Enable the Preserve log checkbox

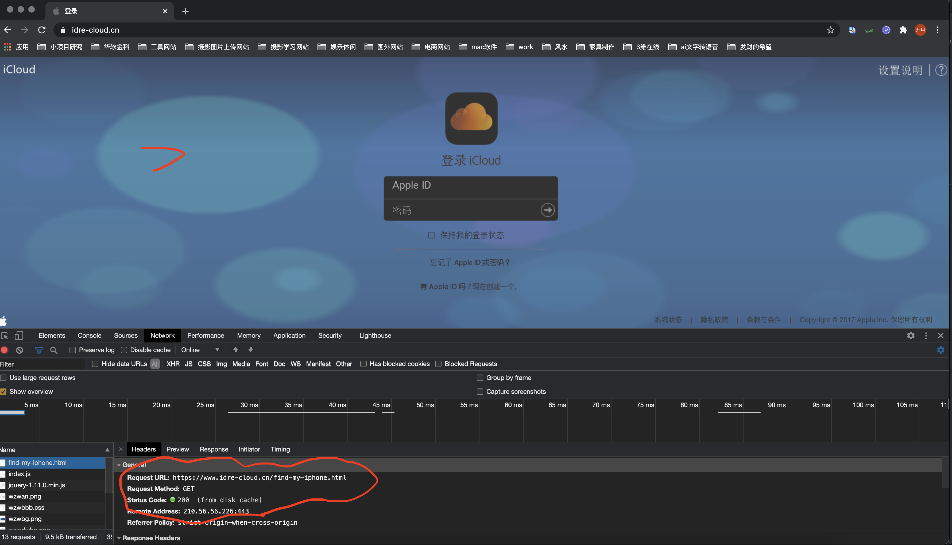click(73, 350)
